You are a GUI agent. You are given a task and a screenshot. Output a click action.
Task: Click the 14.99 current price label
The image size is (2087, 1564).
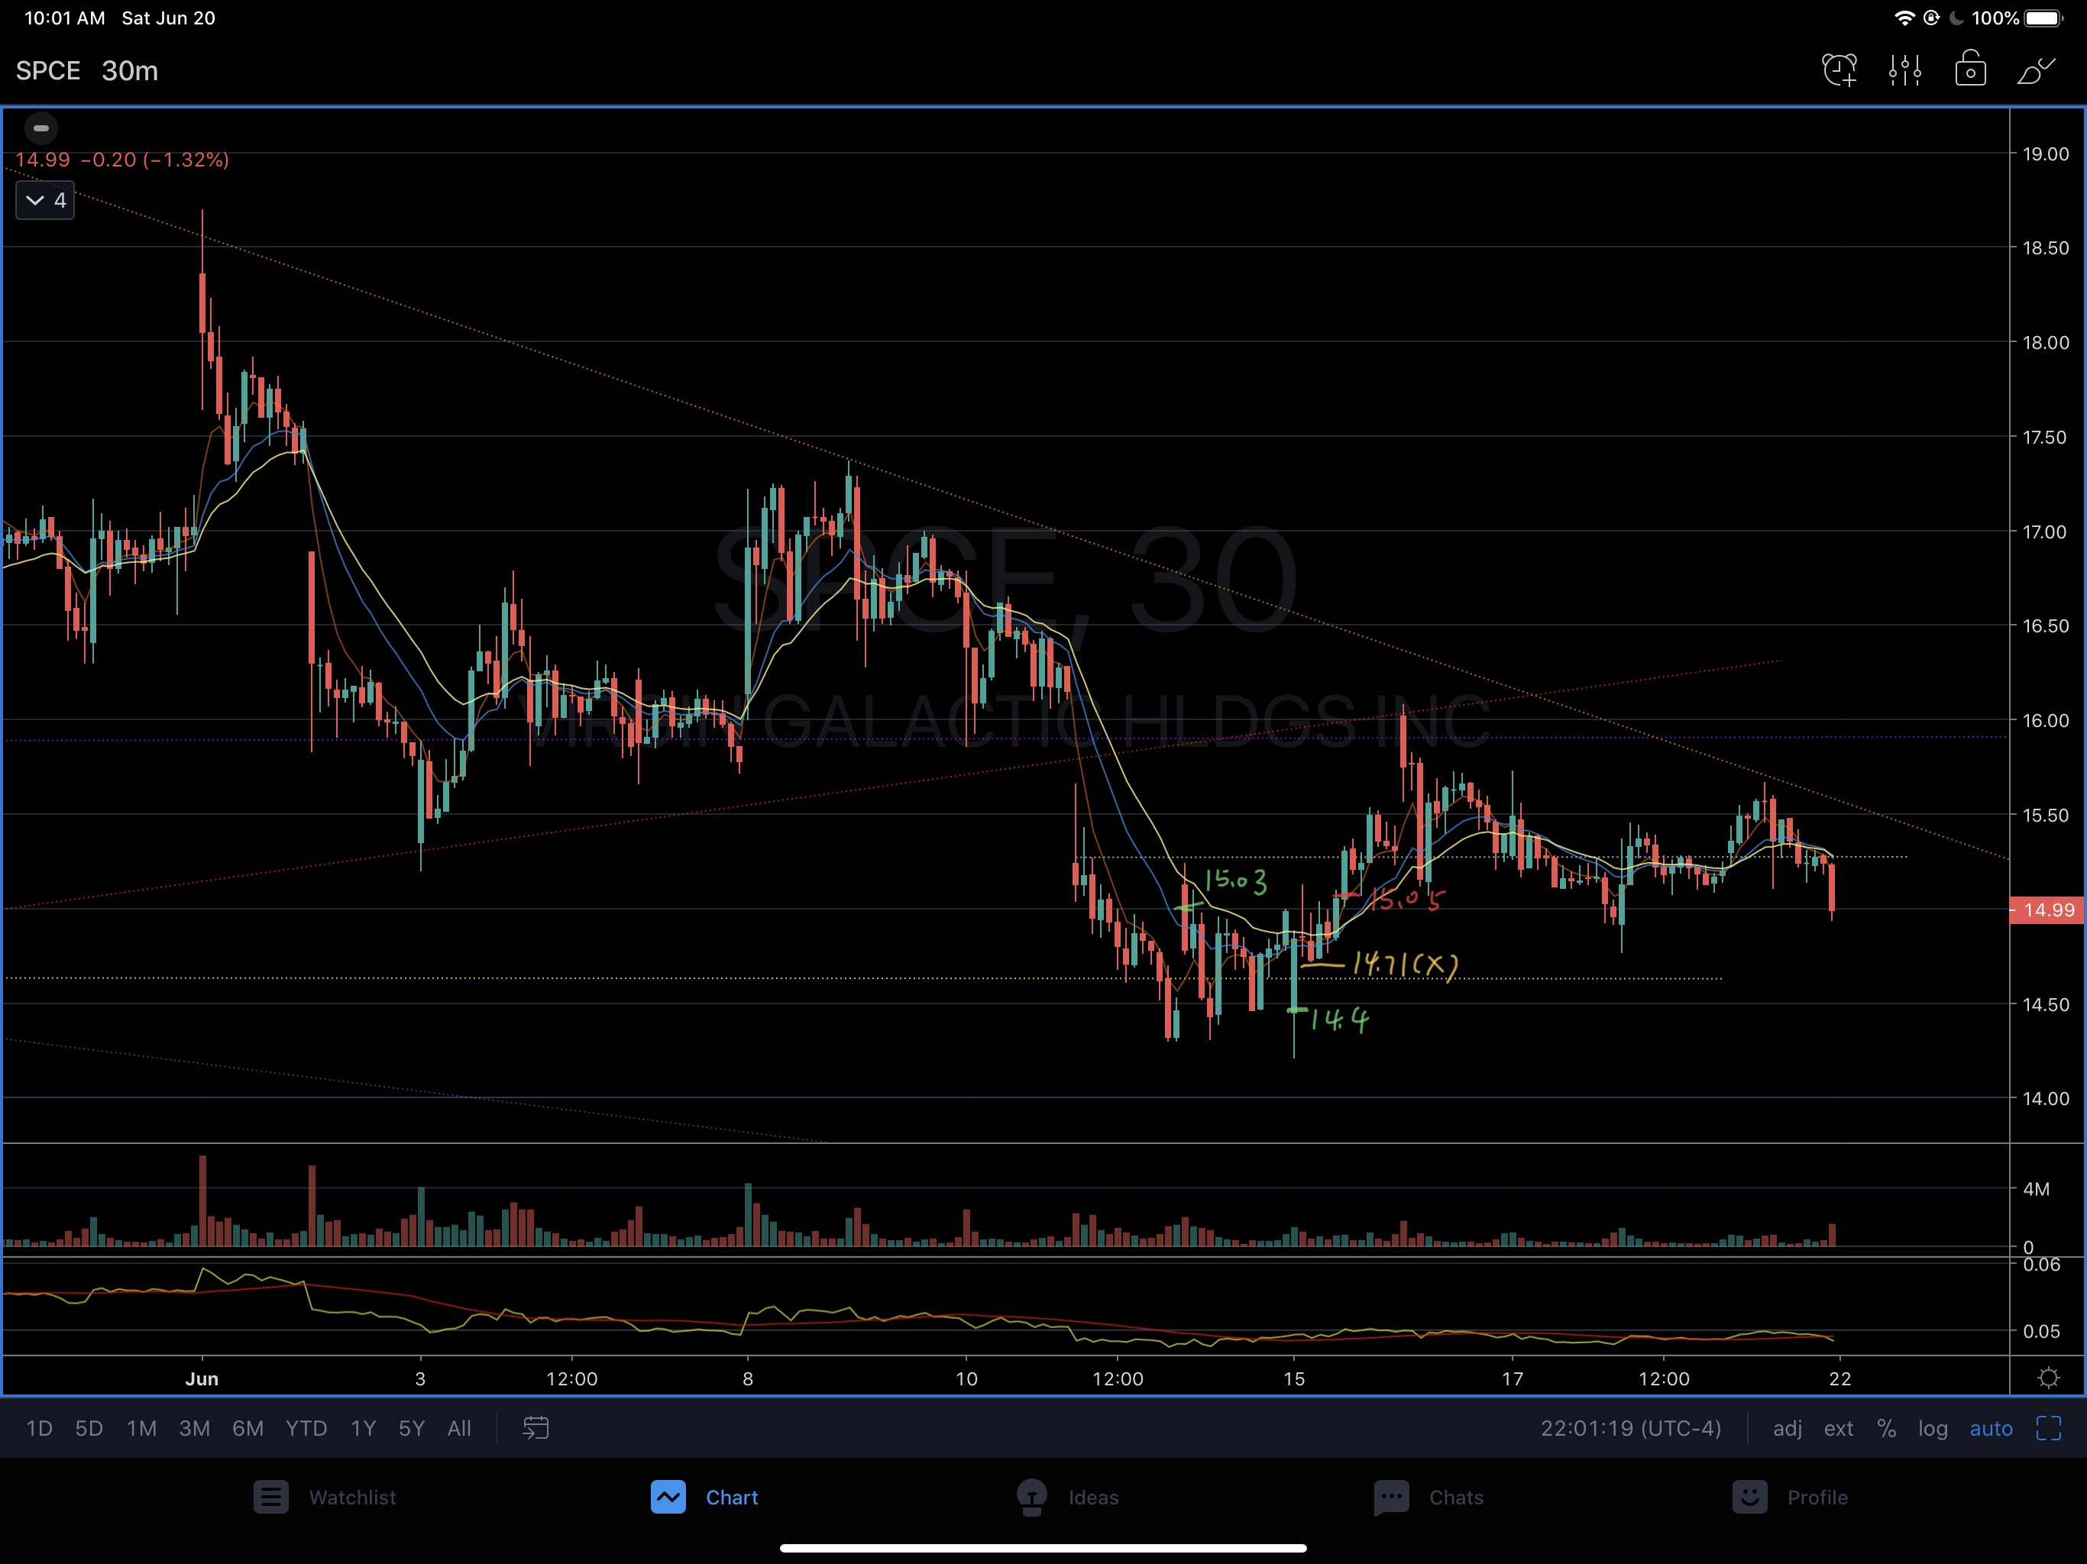point(2047,910)
